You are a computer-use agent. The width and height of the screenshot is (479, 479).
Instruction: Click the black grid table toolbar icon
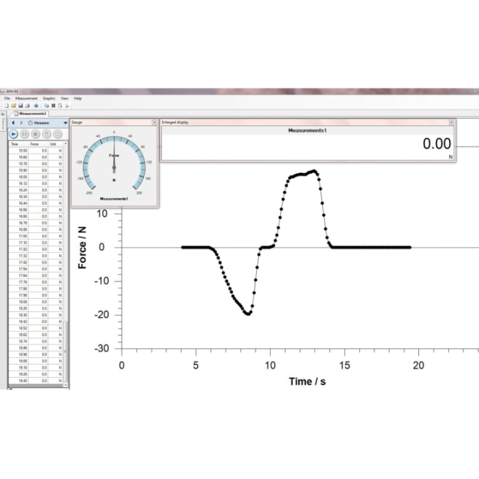coord(53,106)
